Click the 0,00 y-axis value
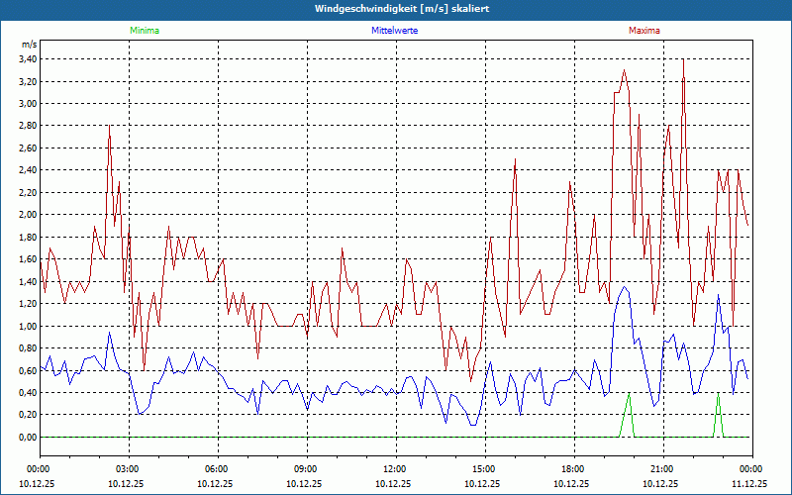 coord(28,437)
